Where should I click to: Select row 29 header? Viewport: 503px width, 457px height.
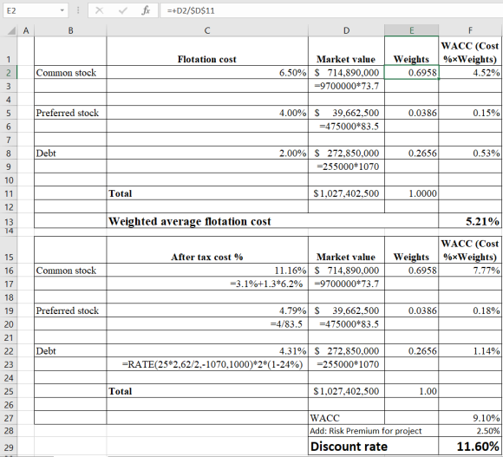[x=9, y=447]
